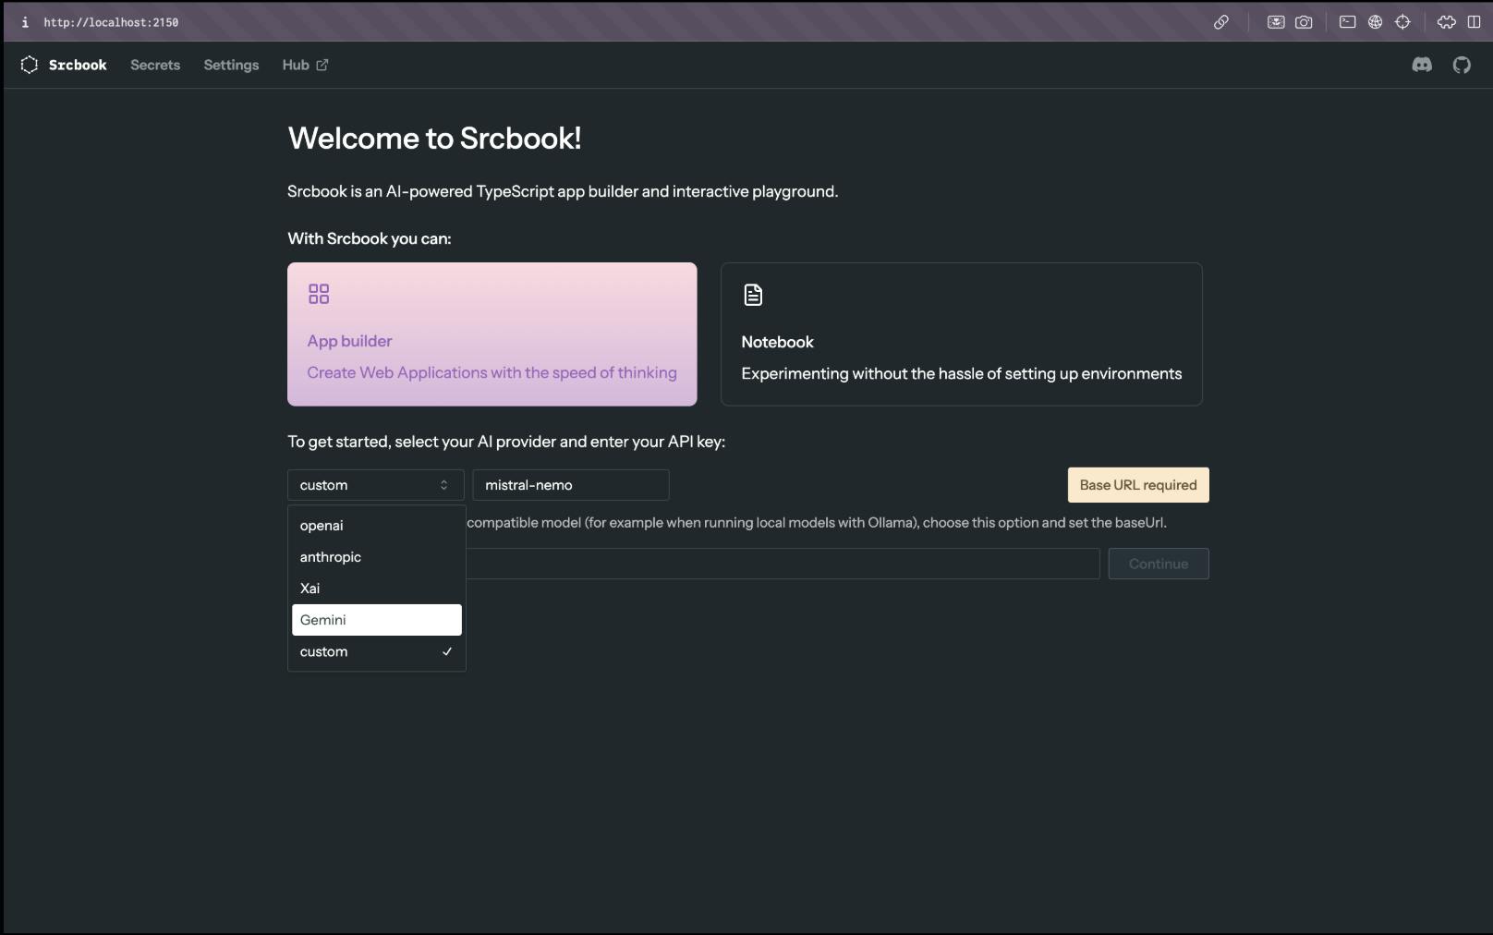Open the terminal console icon
The width and height of the screenshot is (1493, 935).
tap(1348, 22)
